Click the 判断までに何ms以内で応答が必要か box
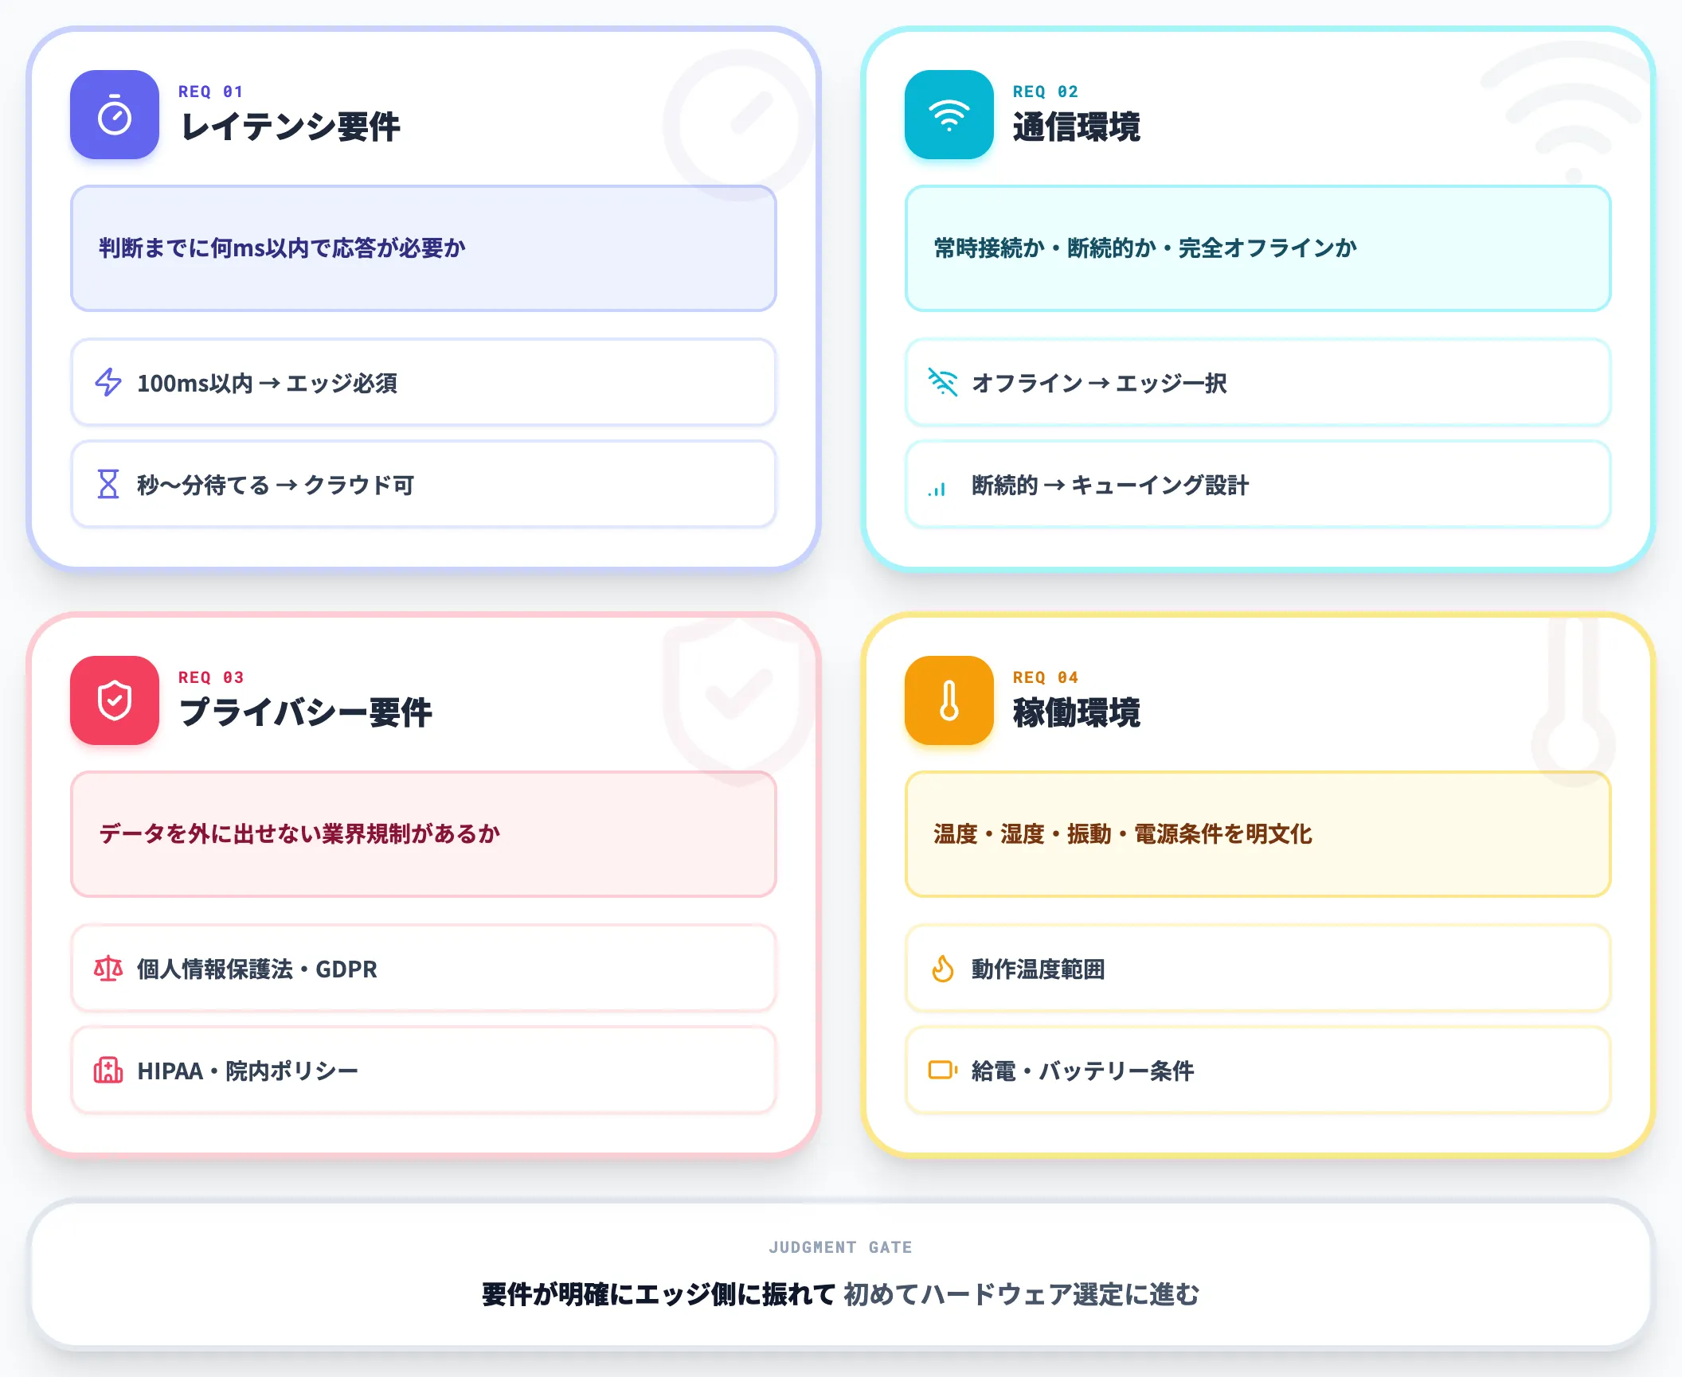This screenshot has height=1377, width=1682. tap(424, 248)
